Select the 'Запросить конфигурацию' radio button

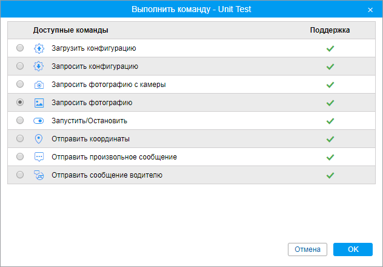pos(20,66)
